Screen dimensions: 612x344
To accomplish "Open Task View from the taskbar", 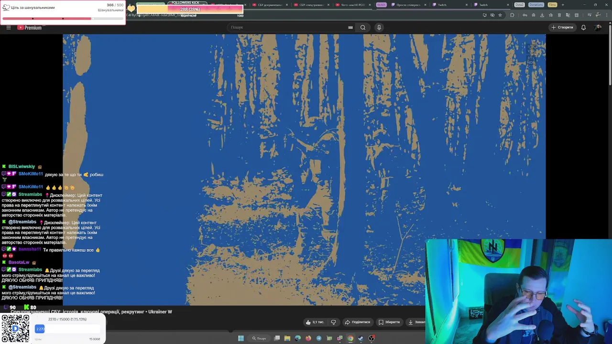I will pos(277,338).
